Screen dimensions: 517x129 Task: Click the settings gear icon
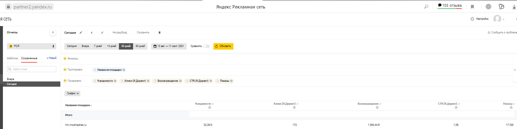[x=472, y=19]
